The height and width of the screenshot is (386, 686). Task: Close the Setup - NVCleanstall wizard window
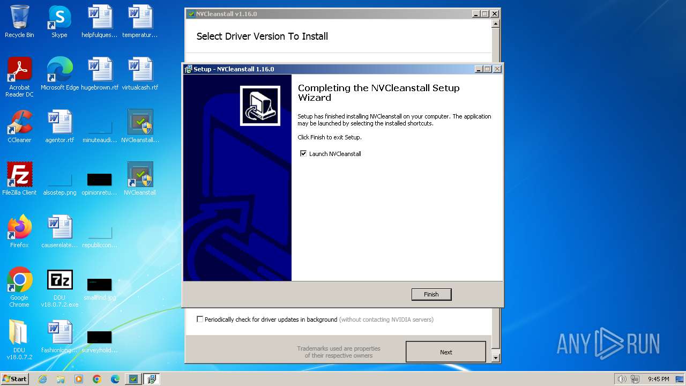click(497, 69)
